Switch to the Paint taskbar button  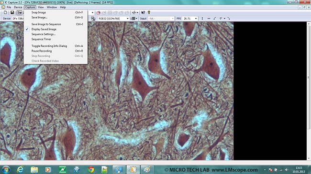[x=147, y=169]
